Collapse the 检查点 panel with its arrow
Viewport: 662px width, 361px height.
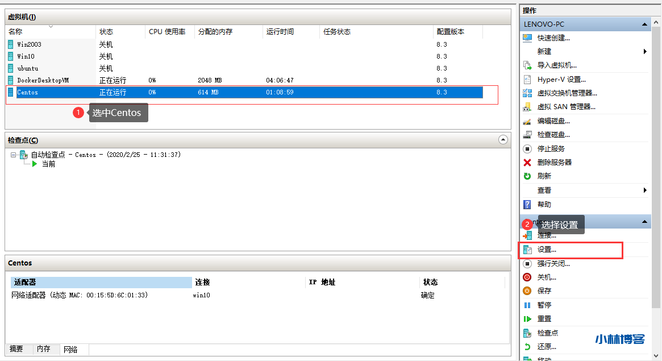coord(503,140)
